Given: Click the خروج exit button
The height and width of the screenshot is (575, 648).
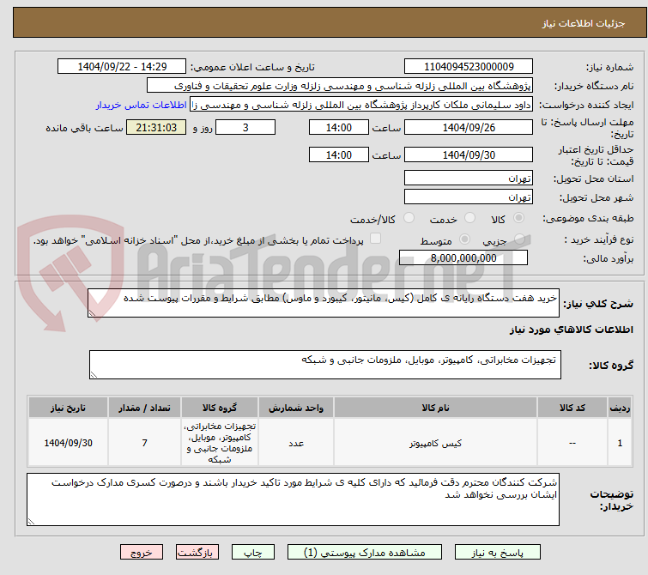Looking at the screenshot, I should click(142, 553).
